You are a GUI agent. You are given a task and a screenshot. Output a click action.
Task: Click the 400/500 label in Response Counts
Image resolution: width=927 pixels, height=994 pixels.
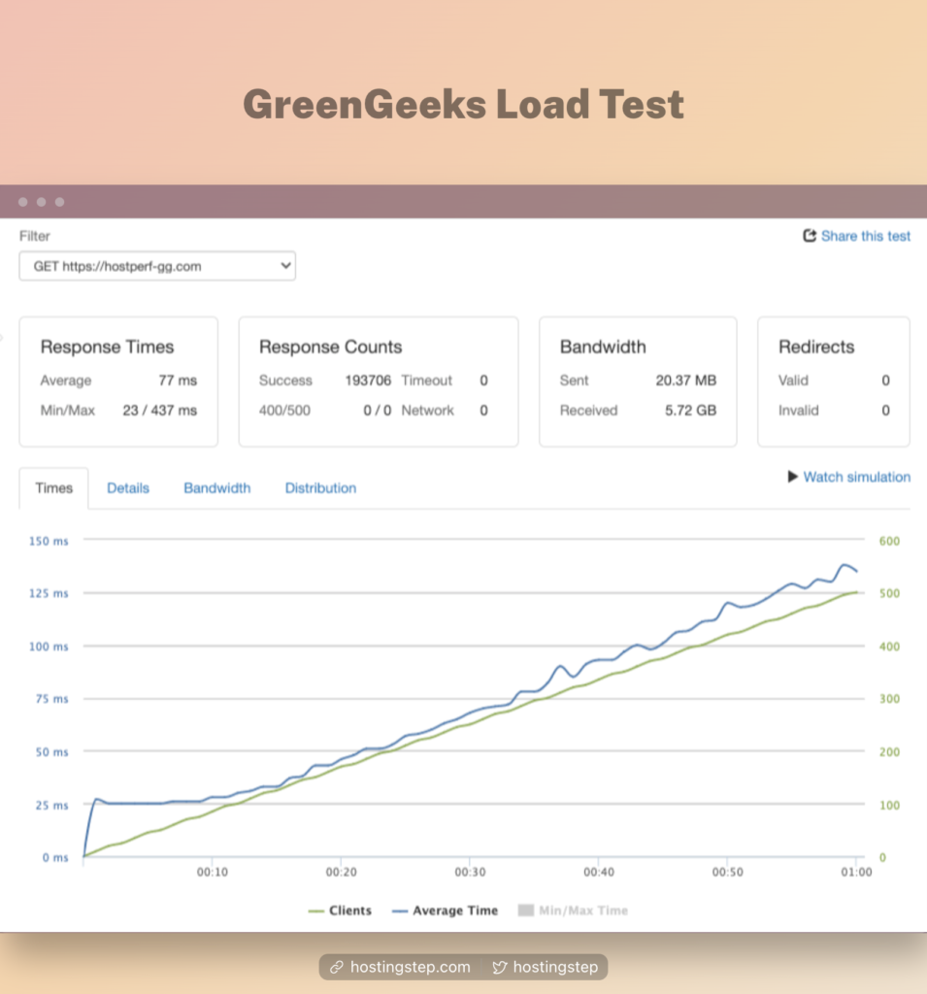click(284, 411)
